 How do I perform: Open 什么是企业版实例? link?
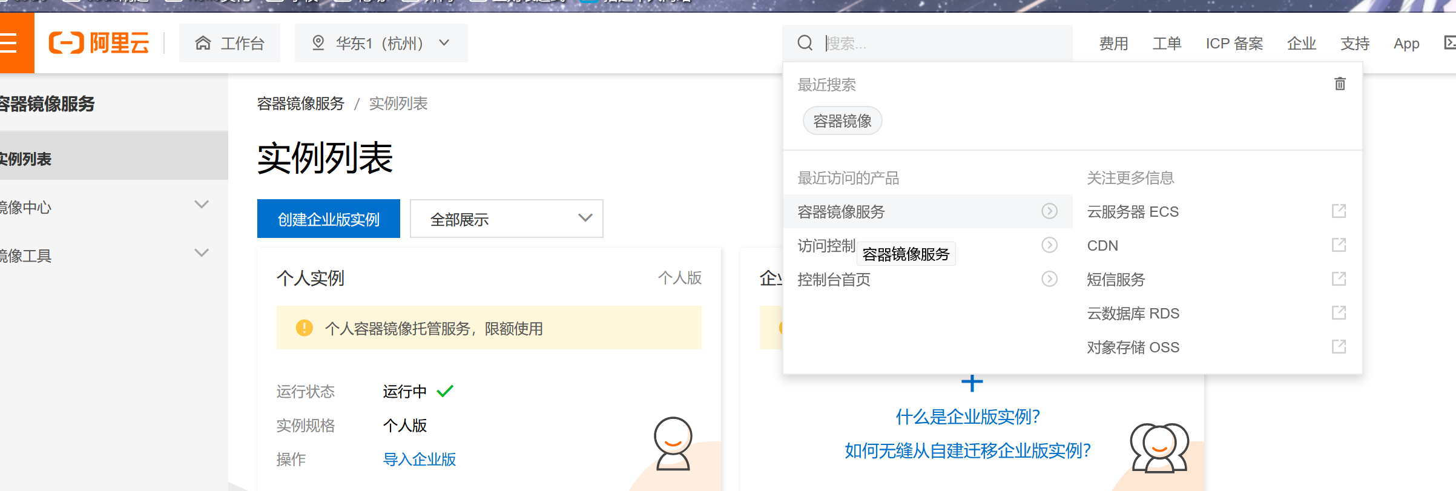(968, 417)
